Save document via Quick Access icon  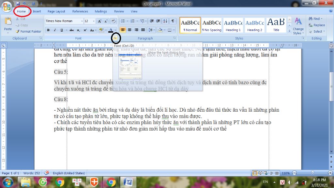18,4
